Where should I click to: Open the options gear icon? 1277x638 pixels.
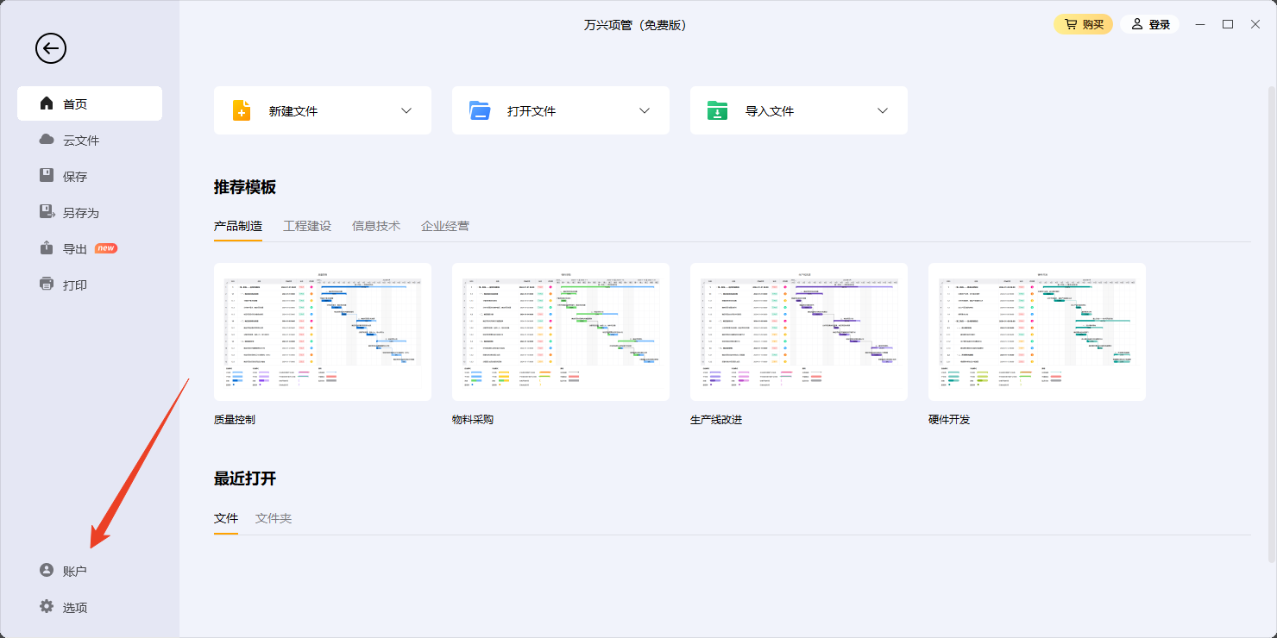(x=47, y=607)
